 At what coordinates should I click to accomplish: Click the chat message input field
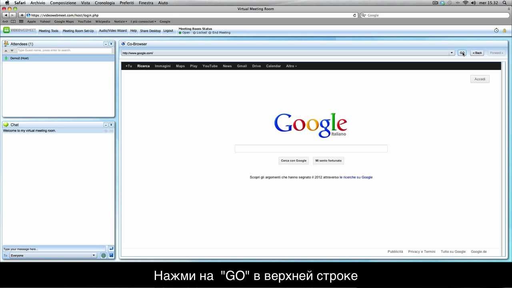click(54, 249)
